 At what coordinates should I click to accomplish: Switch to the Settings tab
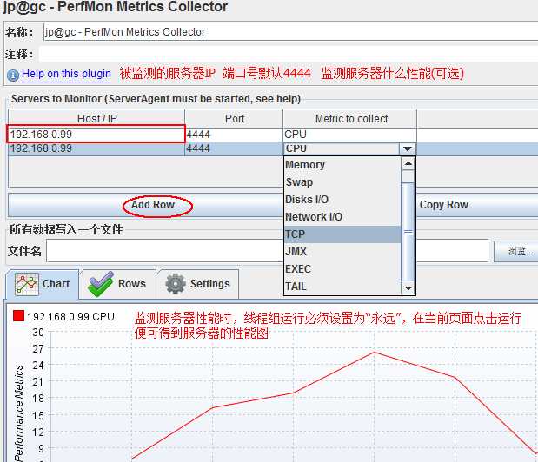(197, 284)
